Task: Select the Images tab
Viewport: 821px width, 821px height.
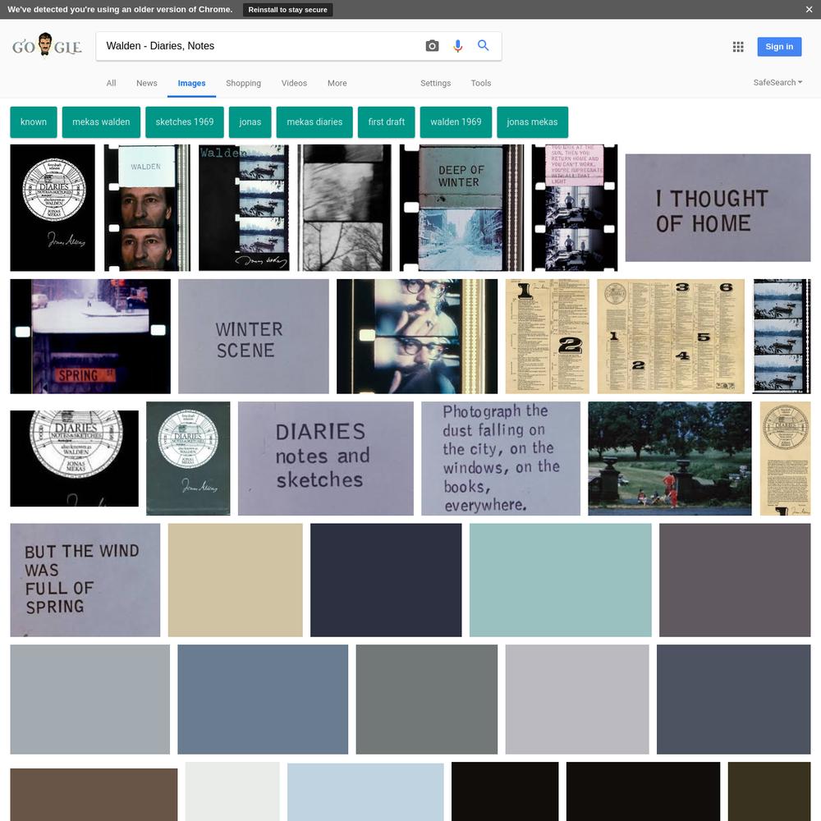Action: coord(191,83)
